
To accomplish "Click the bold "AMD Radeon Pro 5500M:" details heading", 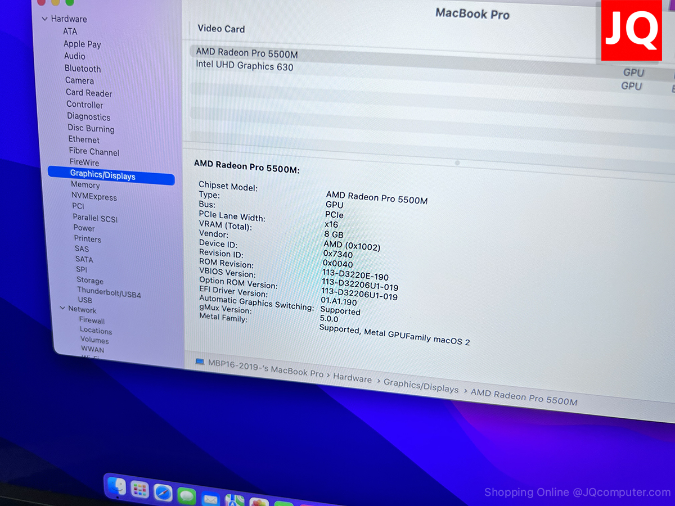I will 247,166.
